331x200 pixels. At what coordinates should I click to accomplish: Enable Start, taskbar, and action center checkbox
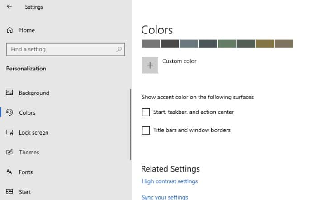pos(146,112)
